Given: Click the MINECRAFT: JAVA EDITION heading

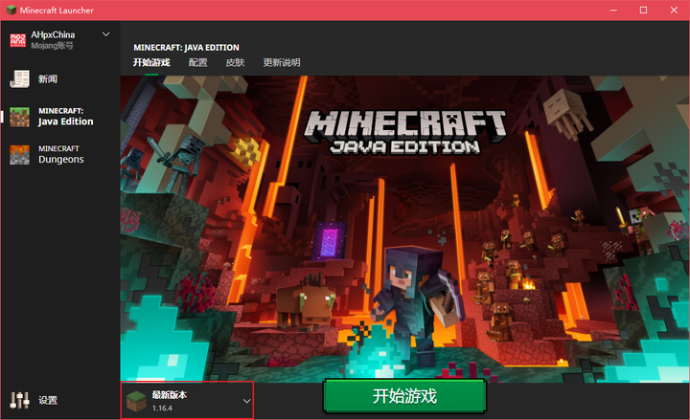Looking at the screenshot, I should (186, 48).
